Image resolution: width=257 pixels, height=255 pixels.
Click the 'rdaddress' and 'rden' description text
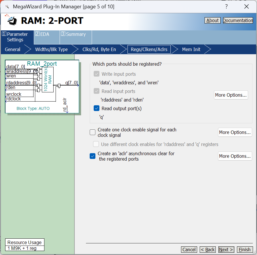tap(122, 100)
